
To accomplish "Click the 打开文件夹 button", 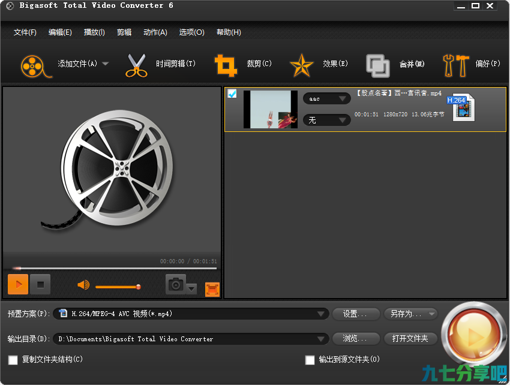I will pyautogui.click(x=410, y=339).
